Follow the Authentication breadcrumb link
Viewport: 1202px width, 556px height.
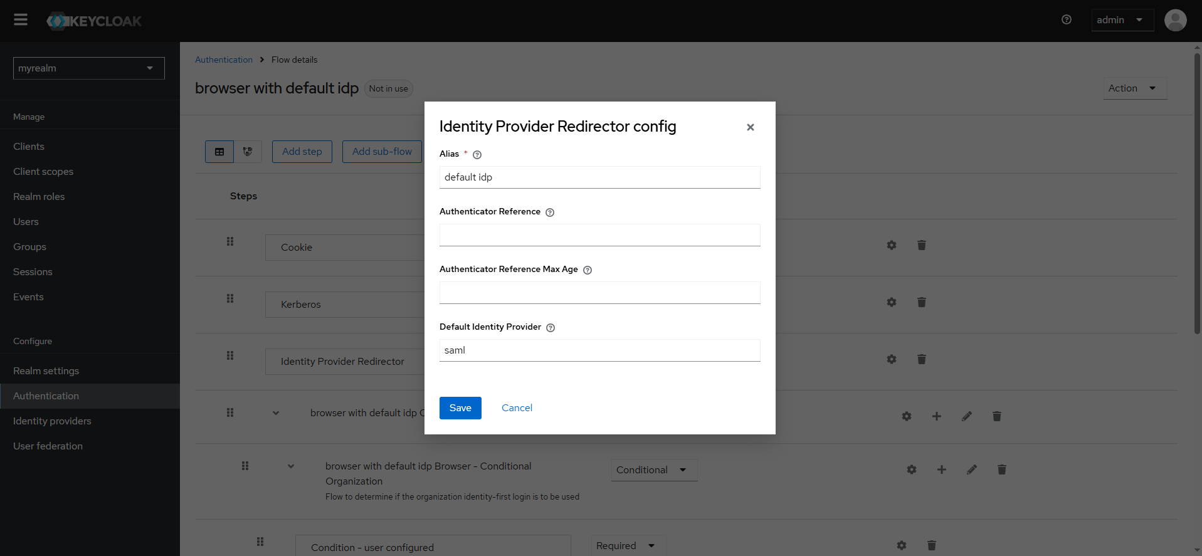pyautogui.click(x=224, y=60)
